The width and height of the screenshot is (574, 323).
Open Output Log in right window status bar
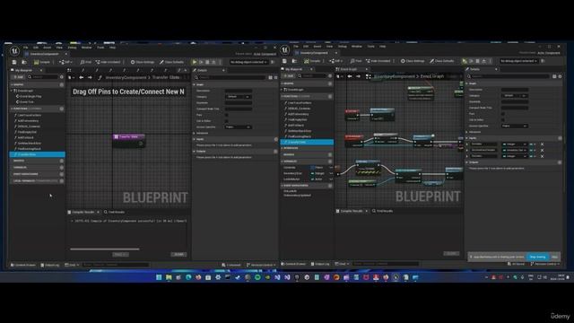320,264
